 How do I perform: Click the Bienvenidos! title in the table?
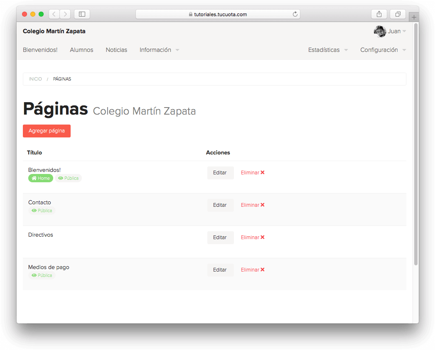click(44, 170)
